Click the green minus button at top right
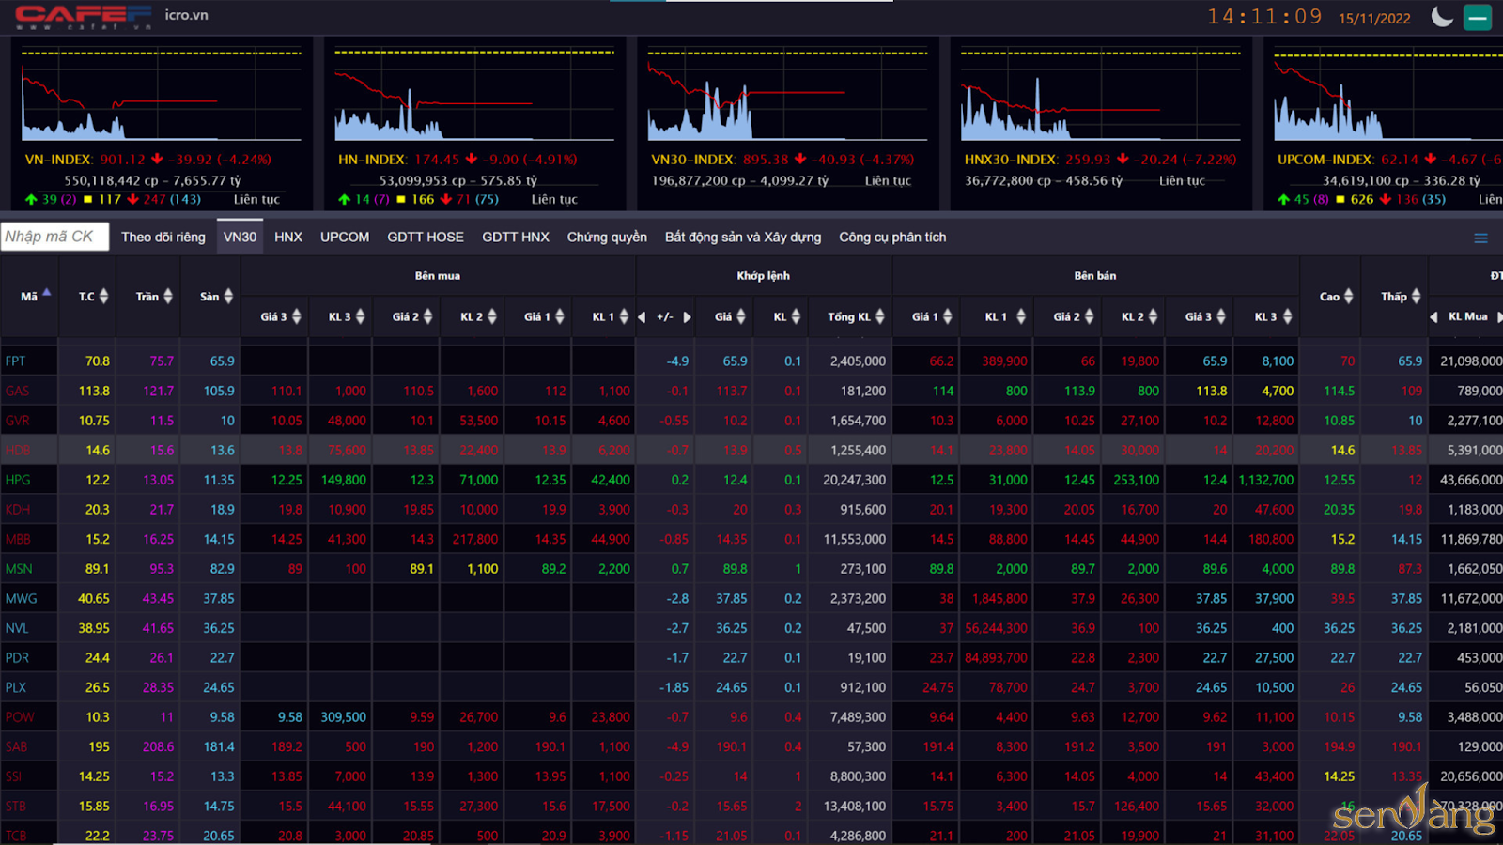Screen dimensions: 1503x845 (x=1478, y=17)
